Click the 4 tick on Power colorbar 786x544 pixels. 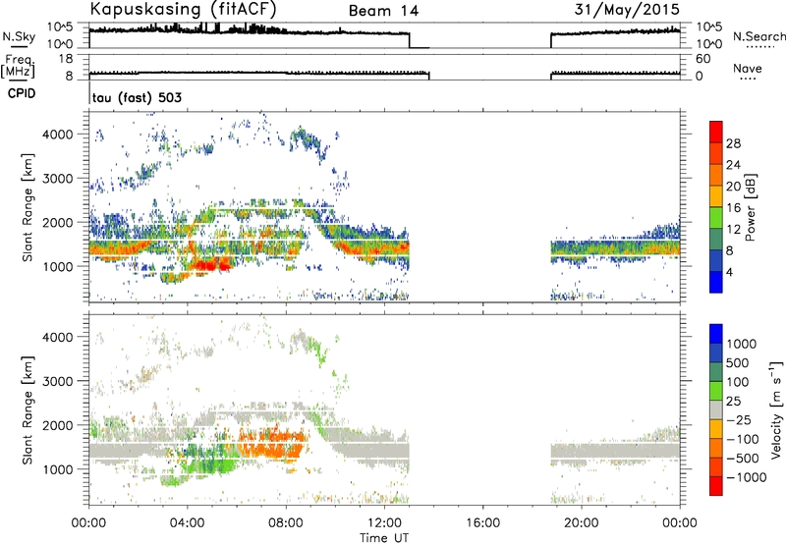tap(729, 272)
